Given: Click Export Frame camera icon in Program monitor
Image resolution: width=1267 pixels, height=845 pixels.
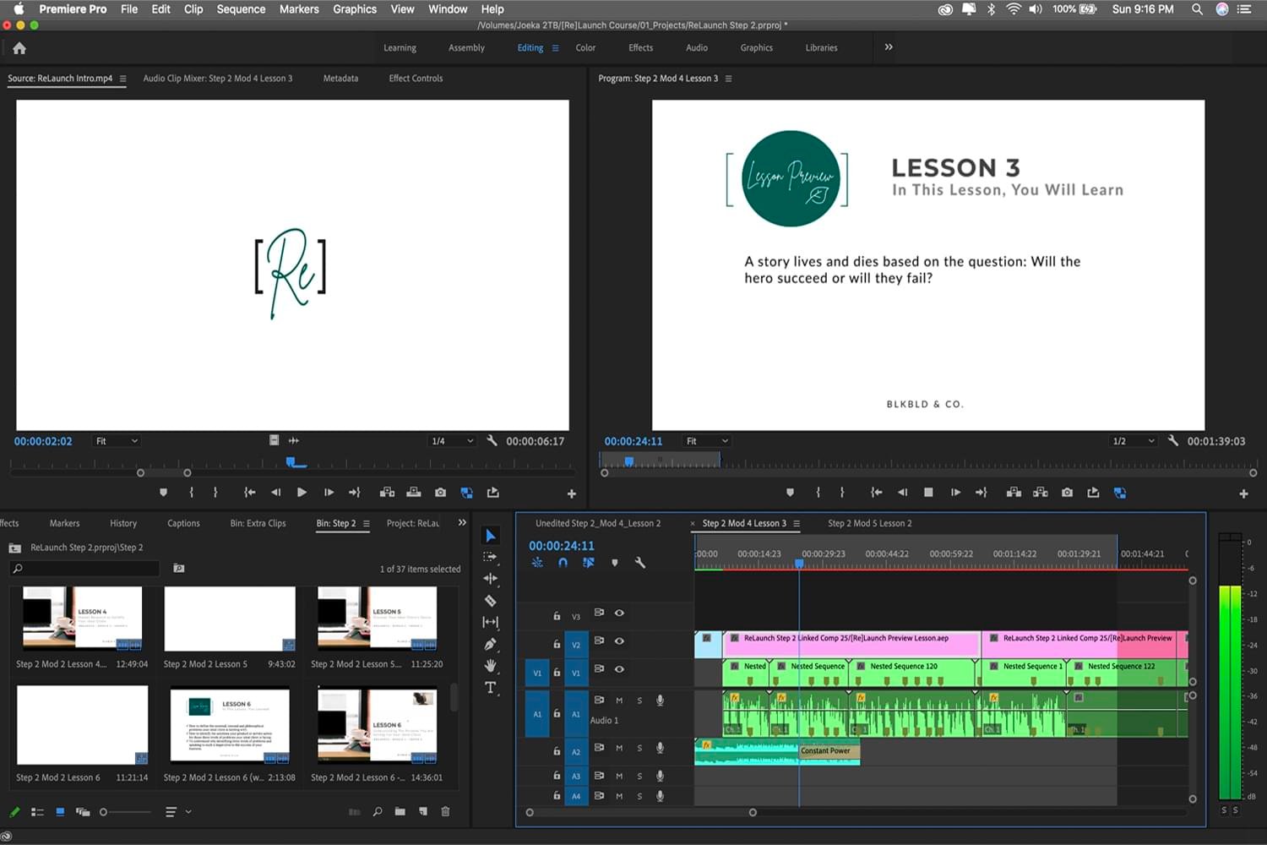Looking at the screenshot, I should click(1067, 493).
